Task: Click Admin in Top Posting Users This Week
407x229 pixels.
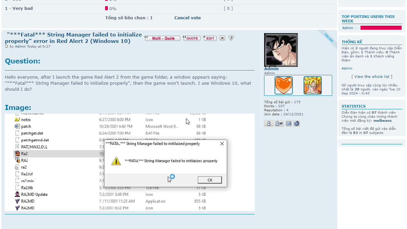Action: tap(348, 28)
